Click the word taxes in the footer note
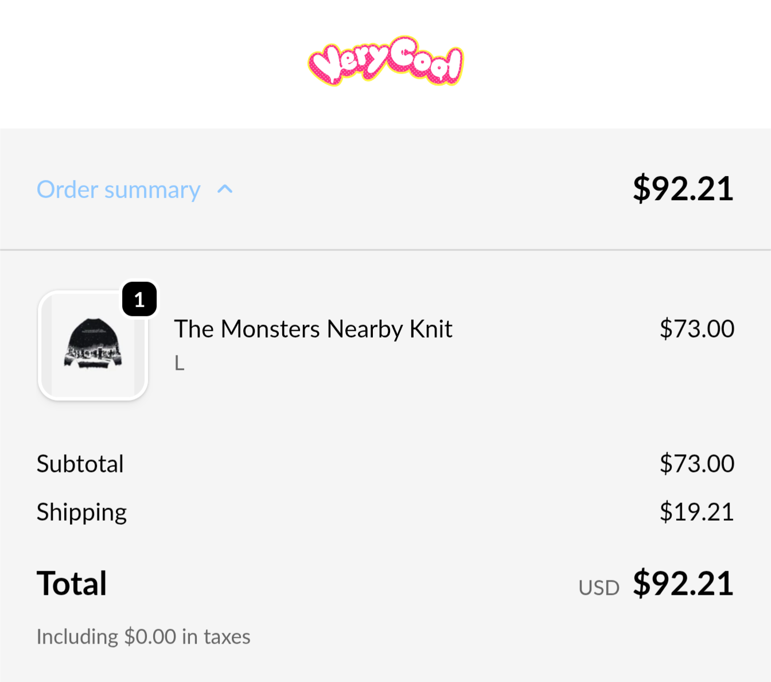The height and width of the screenshot is (682, 771). tap(227, 637)
